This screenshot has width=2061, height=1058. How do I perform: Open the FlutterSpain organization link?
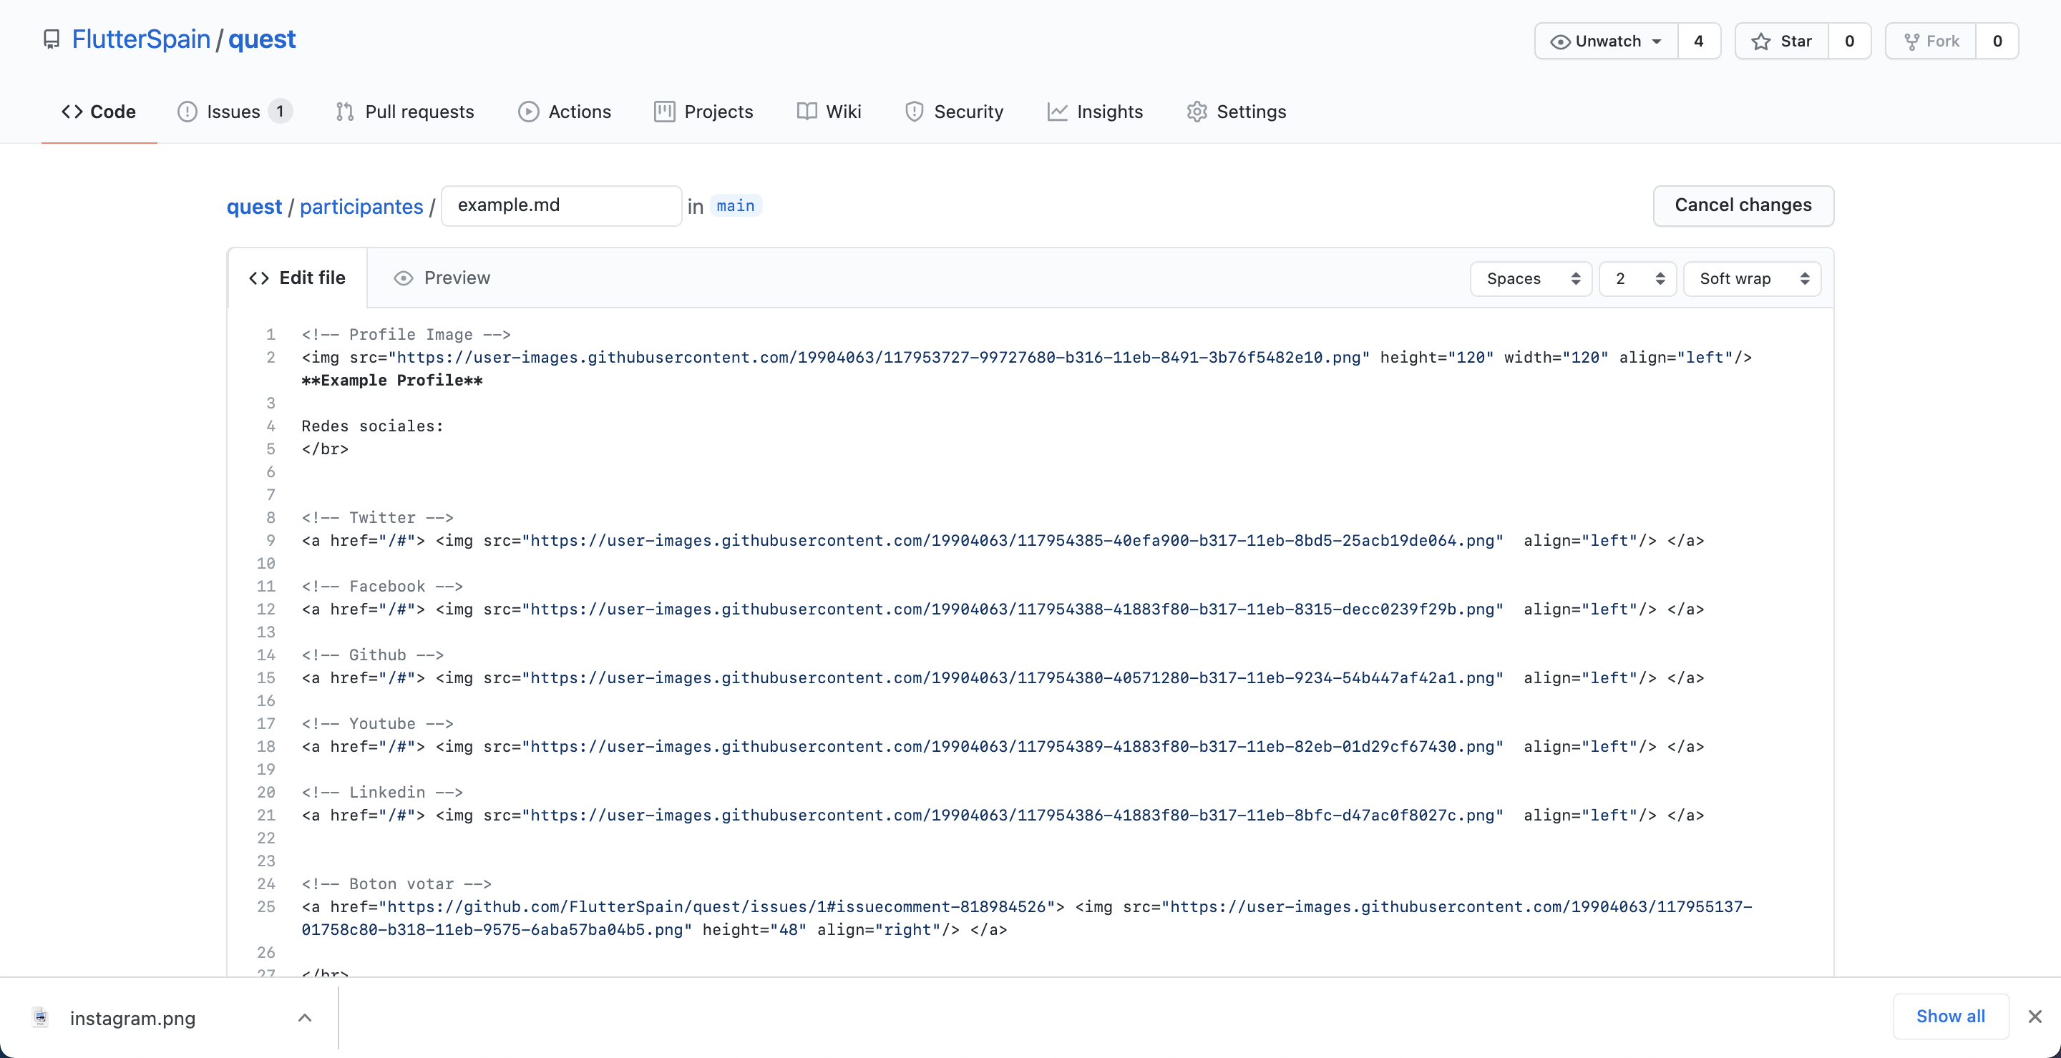(x=141, y=39)
